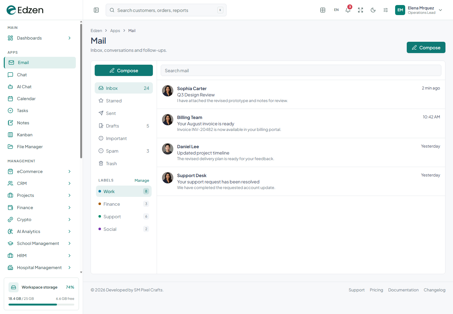Open the Notes icon in the sidebar
Screen dimensions: 453x314
10,123
